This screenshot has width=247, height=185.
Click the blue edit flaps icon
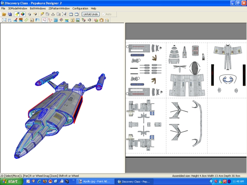pyautogui.click(x=56, y=20)
